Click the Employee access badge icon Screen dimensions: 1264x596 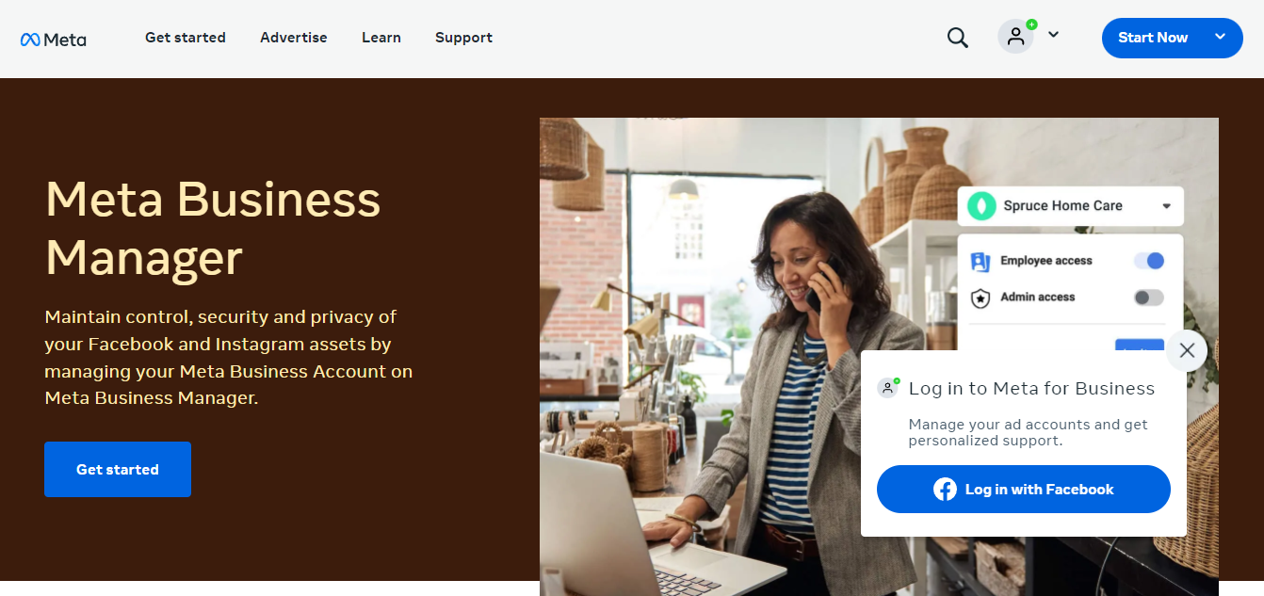click(x=980, y=261)
